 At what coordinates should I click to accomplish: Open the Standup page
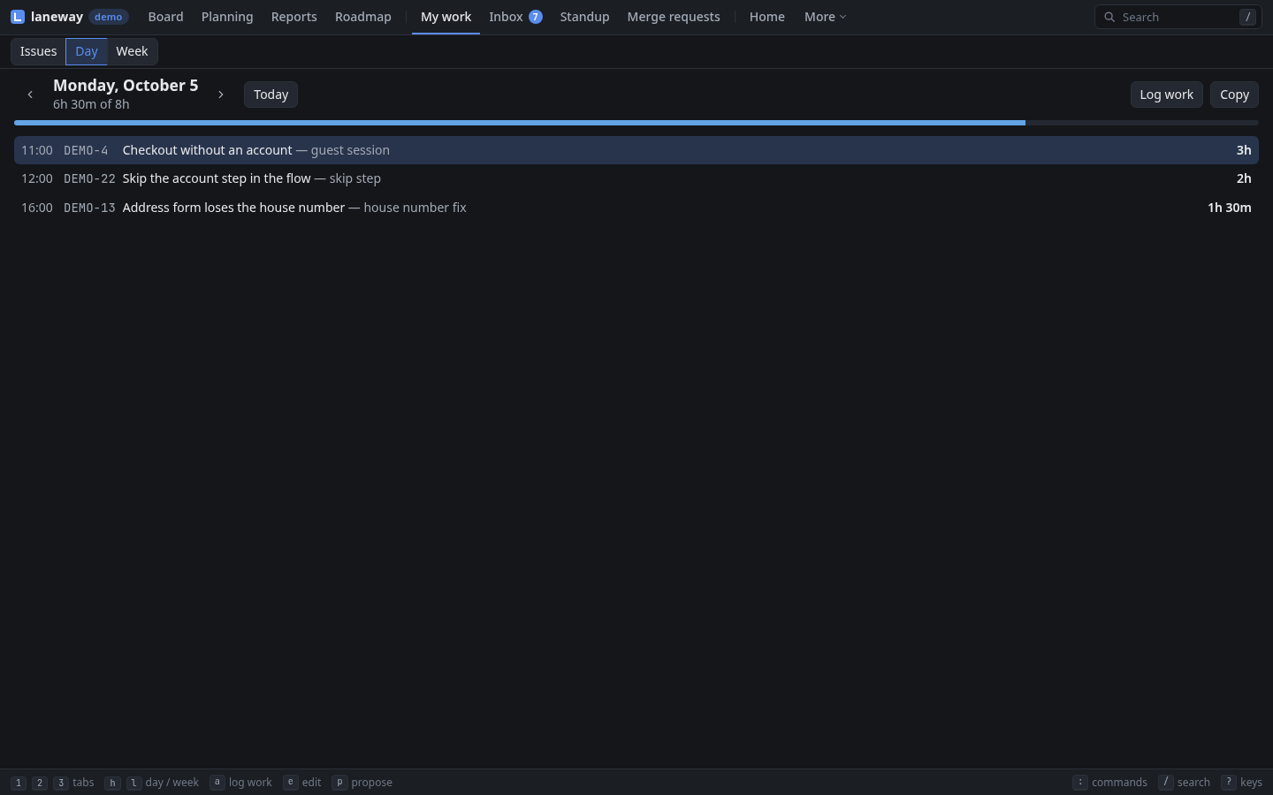[584, 17]
